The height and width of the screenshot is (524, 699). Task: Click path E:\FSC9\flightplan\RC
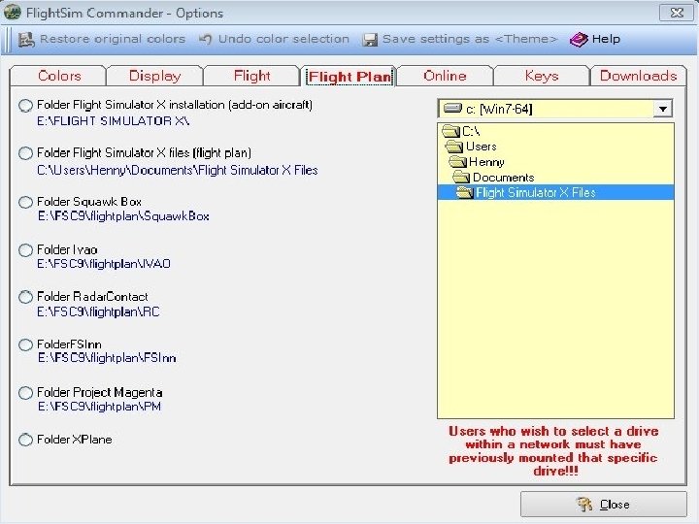click(98, 311)
